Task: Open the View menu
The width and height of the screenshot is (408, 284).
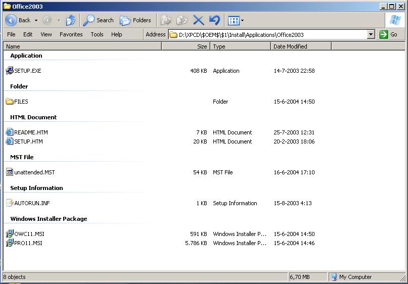Action: 46,34
